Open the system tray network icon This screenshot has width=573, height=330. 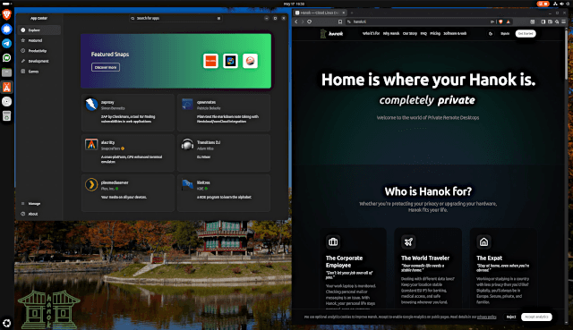555,4
